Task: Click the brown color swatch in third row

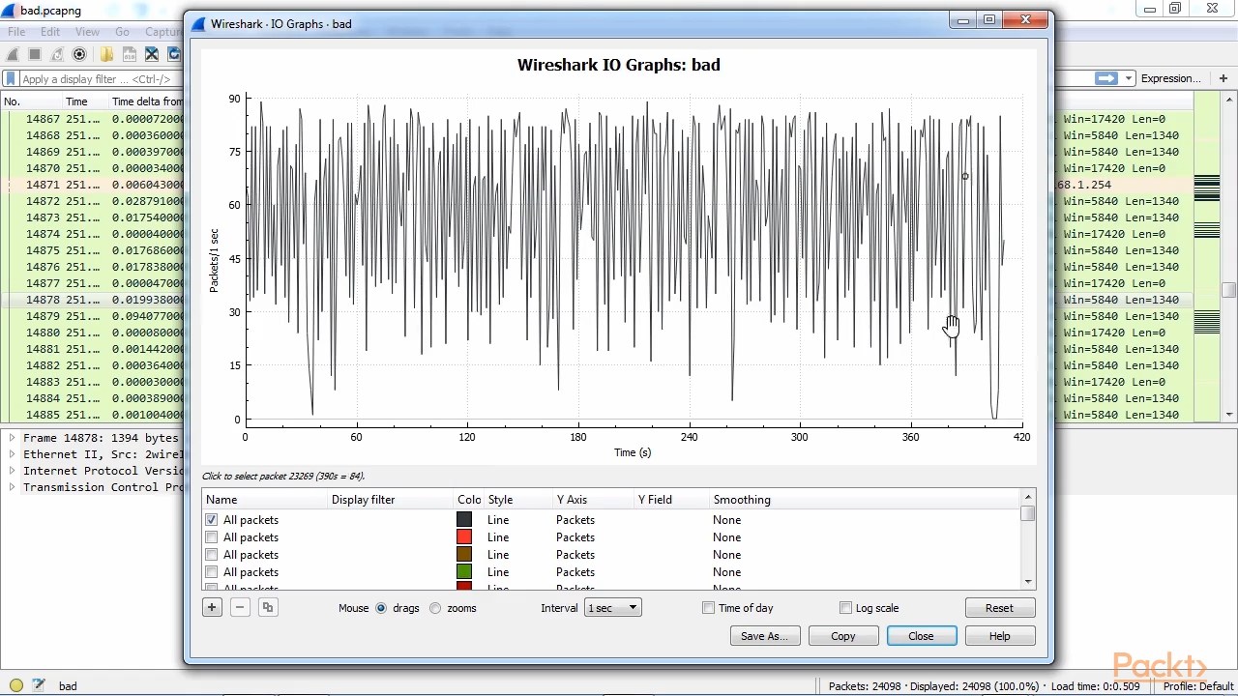Action: 464,555
